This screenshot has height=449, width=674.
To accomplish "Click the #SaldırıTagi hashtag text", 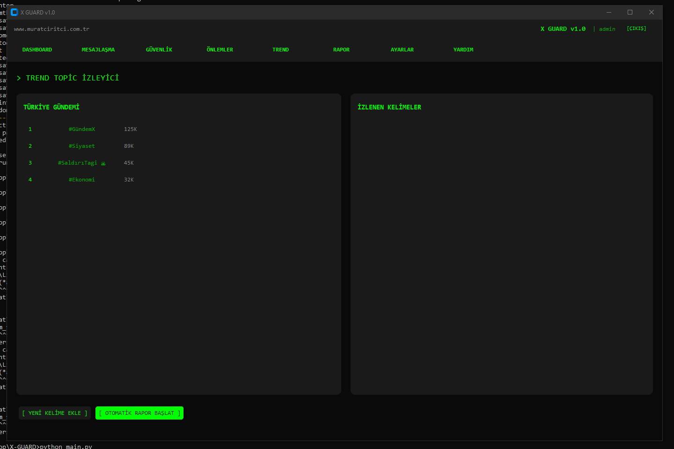I will click(x=77, y=163).
